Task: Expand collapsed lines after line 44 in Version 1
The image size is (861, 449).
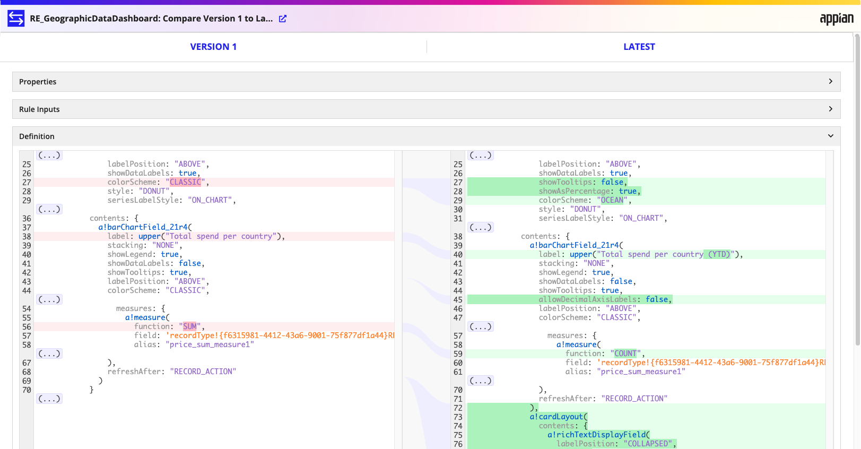Action: pos(49,300)
